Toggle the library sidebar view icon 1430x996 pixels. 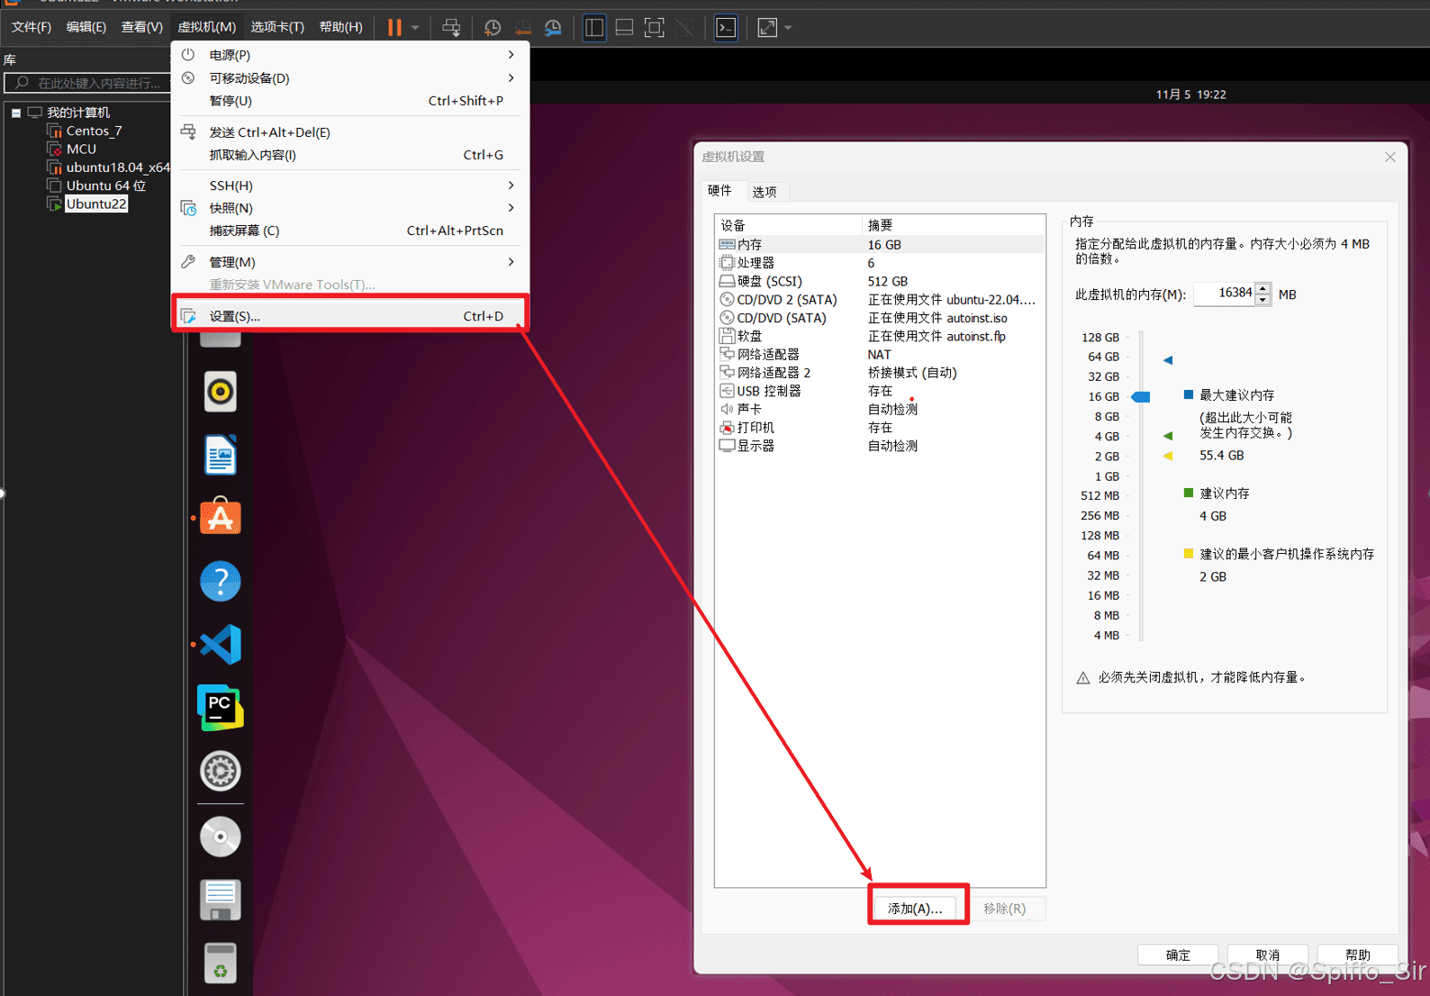pyautogui.click(x=594, y=28)
